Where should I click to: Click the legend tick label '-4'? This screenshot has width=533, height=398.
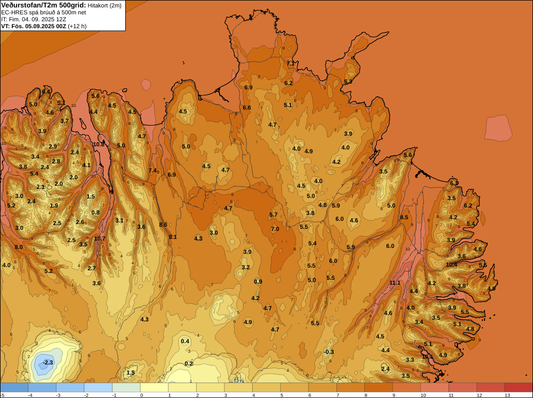[30, 395]
